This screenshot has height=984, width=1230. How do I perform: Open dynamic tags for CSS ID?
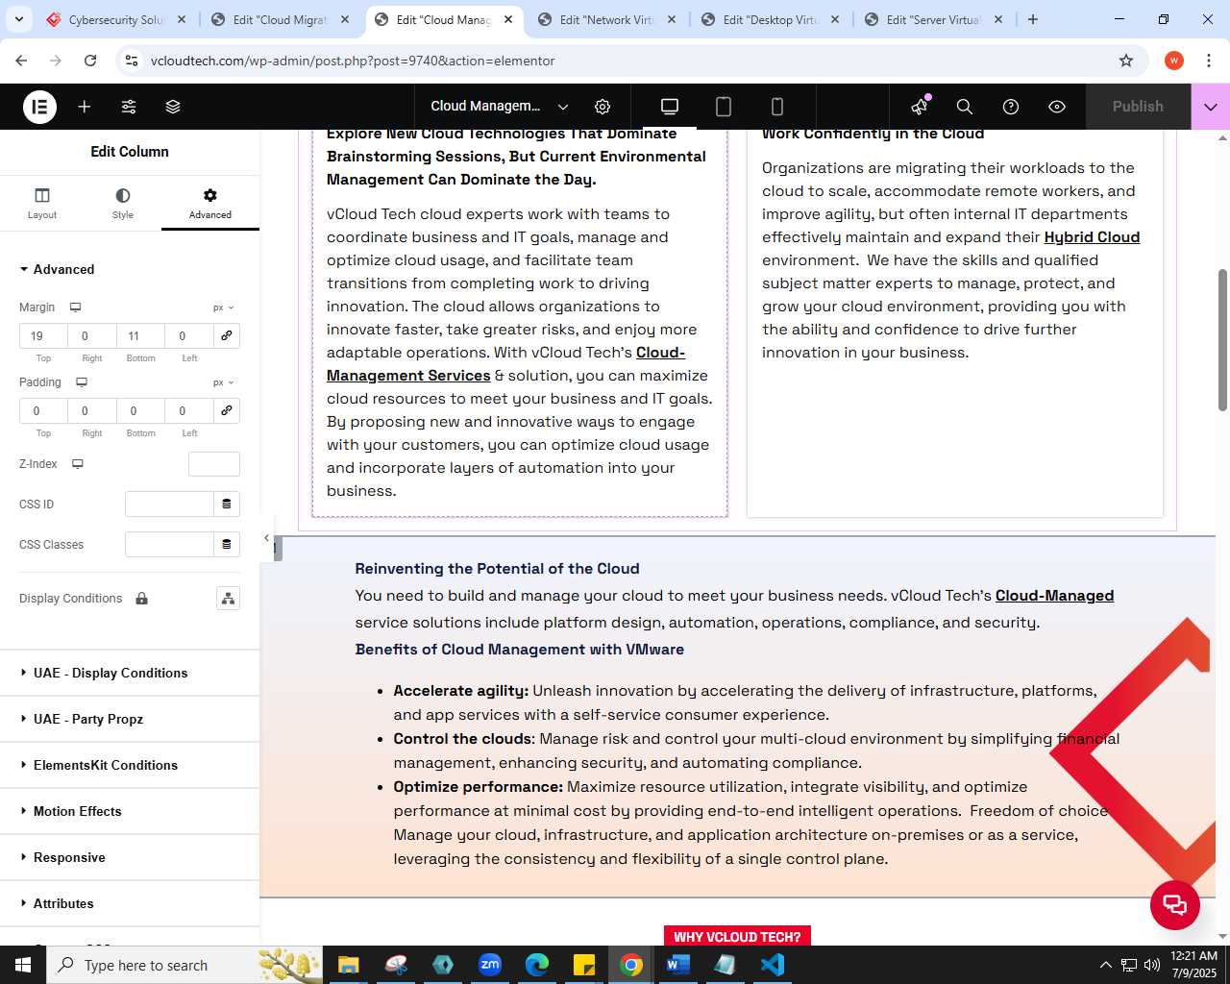pos(227,504)
